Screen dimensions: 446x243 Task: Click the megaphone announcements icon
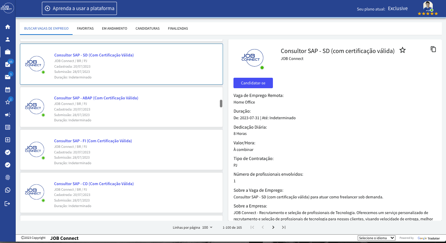[x=8, y=115]
